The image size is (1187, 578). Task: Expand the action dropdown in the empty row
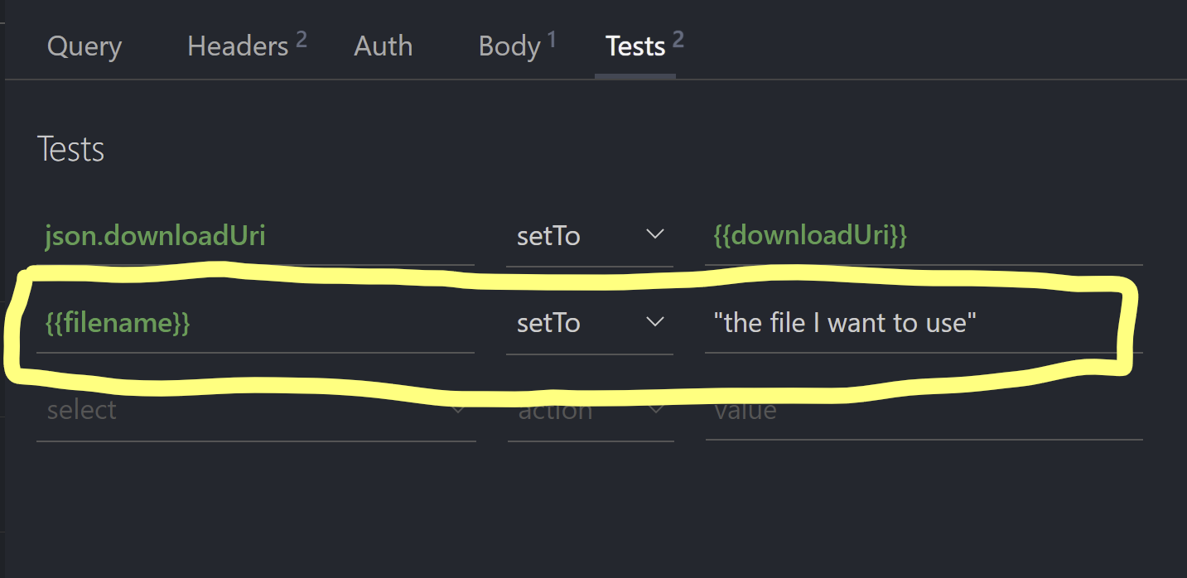[589, 409]
